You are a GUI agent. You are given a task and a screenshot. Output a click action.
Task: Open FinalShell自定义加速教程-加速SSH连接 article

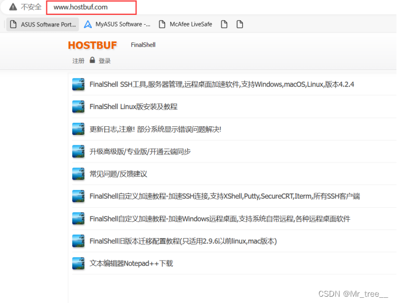click(224, 196)
